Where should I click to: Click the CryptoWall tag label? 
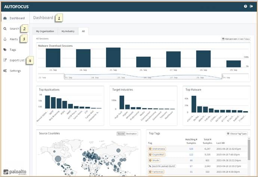click(157, 155)
